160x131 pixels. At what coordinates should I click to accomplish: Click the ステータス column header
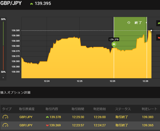tap(123, 109)
